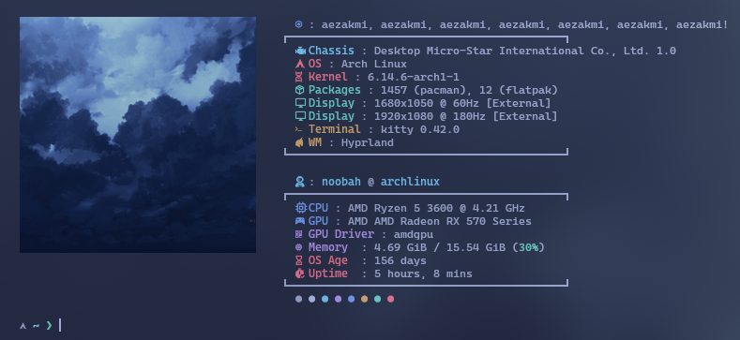Click the Terminal label

pos(335,129)
